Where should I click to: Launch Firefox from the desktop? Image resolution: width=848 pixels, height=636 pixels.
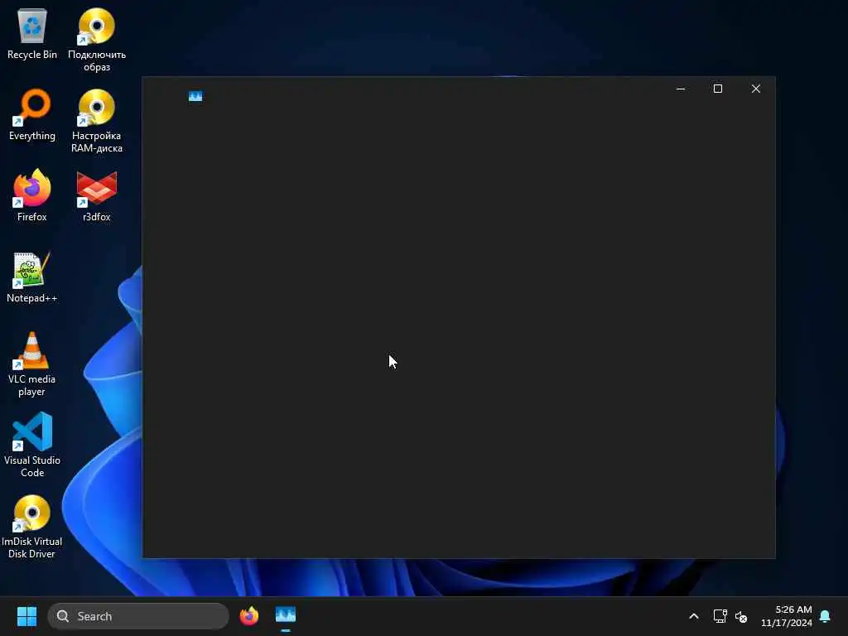32,195
